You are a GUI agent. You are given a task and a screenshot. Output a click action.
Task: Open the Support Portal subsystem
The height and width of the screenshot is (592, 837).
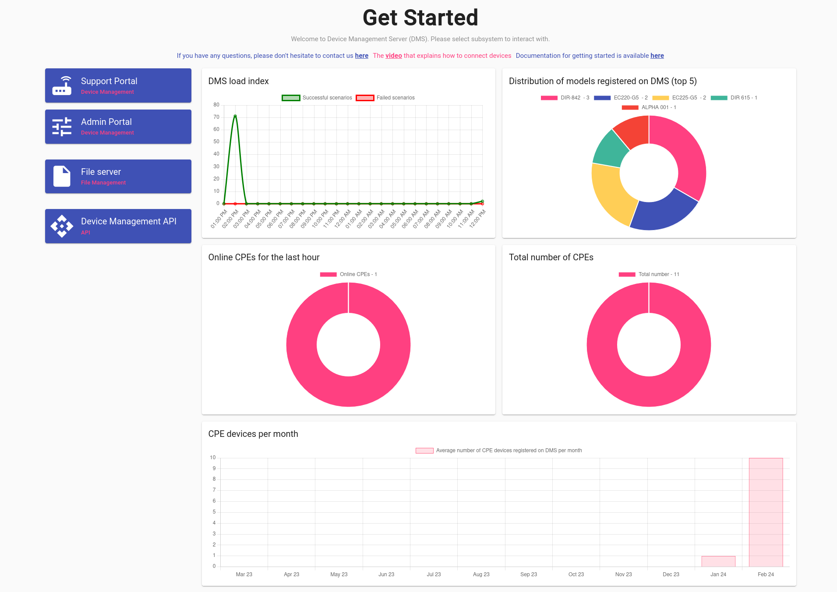[x=118, y=85]
